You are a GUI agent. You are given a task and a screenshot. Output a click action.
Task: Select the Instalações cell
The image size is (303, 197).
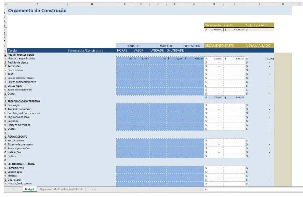(14, 152)
